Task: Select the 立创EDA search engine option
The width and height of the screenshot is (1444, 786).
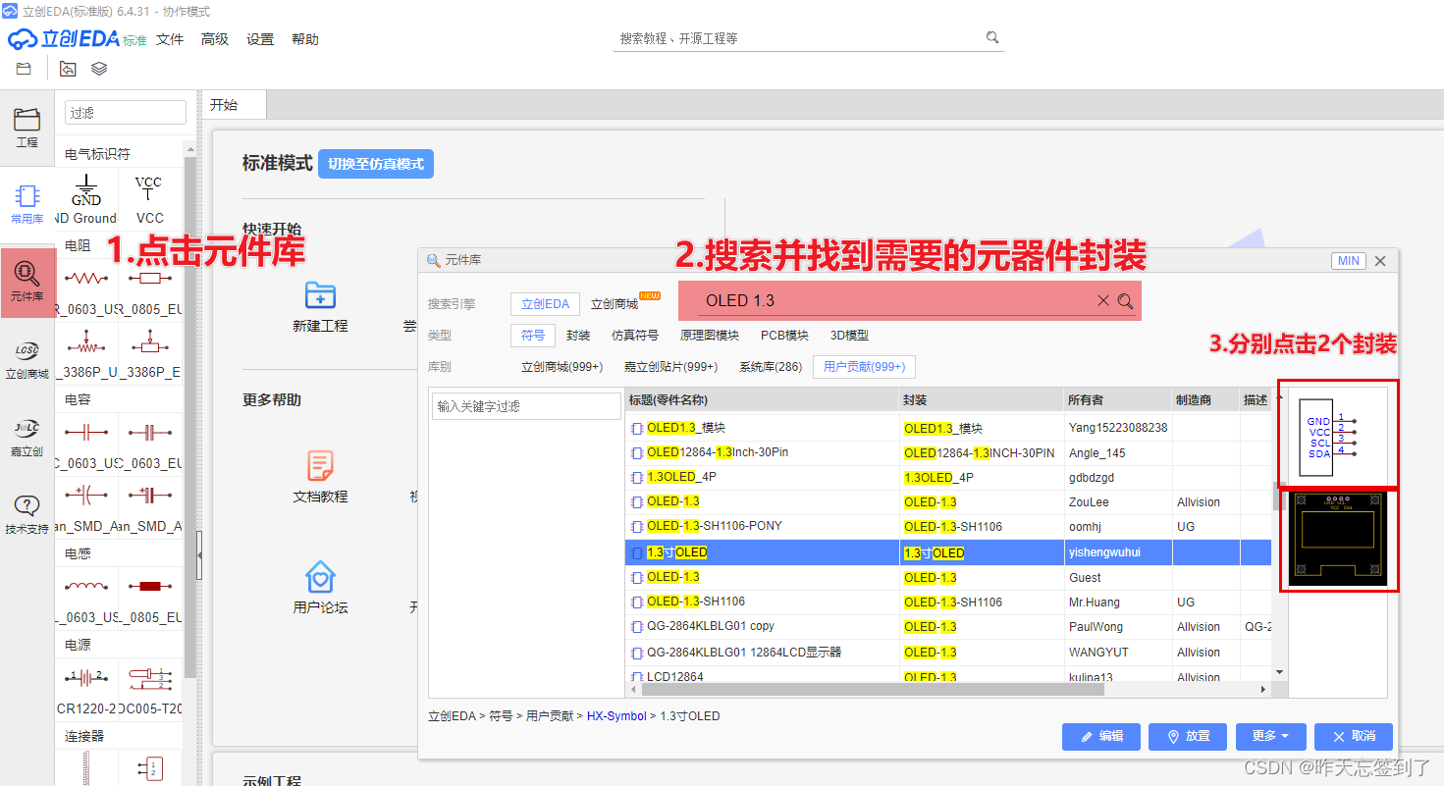Action: [545, 304]
